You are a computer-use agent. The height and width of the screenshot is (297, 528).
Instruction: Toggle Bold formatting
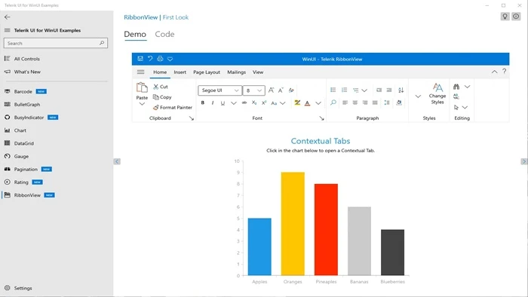(203, 103)
